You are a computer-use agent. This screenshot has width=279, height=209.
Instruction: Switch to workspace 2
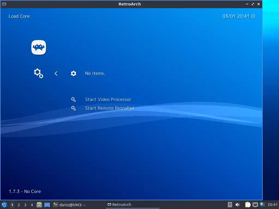(x=19, y=205)
